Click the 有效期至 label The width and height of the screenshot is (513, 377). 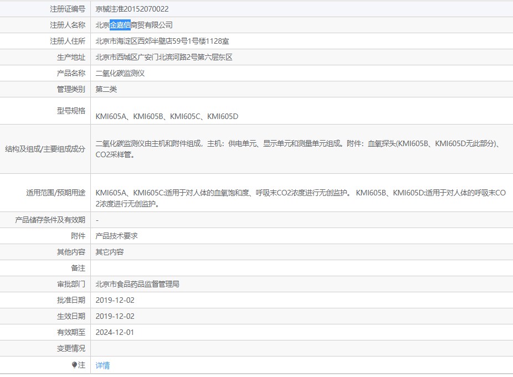click(71, 332)
